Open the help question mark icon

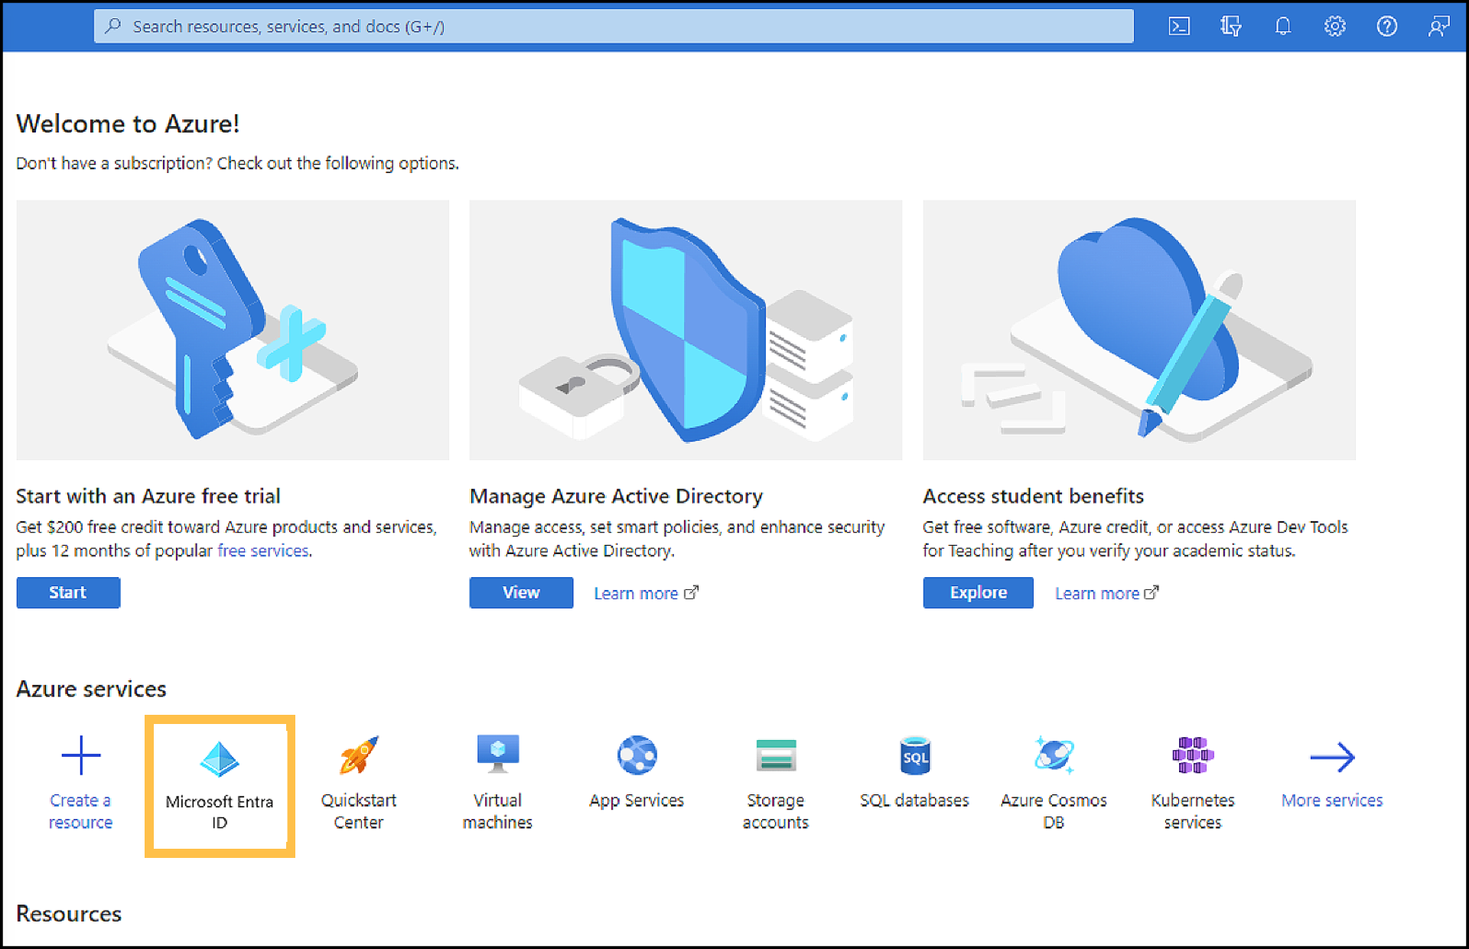1386,25
